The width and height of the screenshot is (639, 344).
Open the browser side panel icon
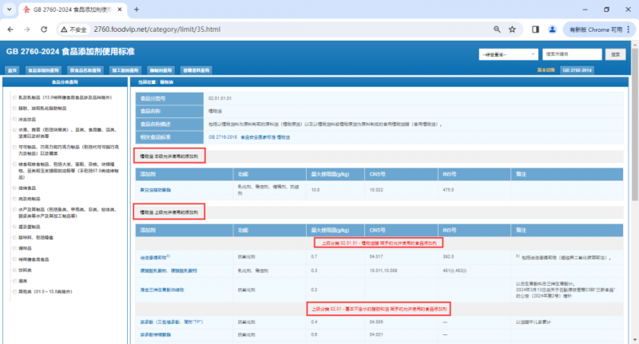tap(536, 29)
